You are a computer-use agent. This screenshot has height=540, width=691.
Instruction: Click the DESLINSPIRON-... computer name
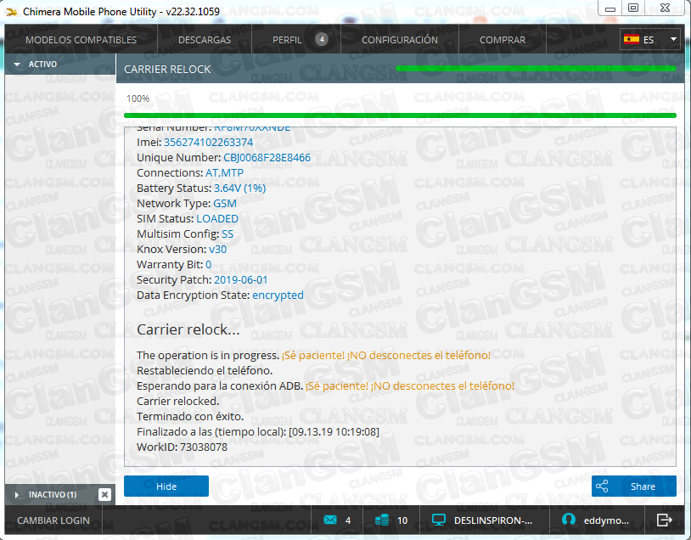(493, 520)
